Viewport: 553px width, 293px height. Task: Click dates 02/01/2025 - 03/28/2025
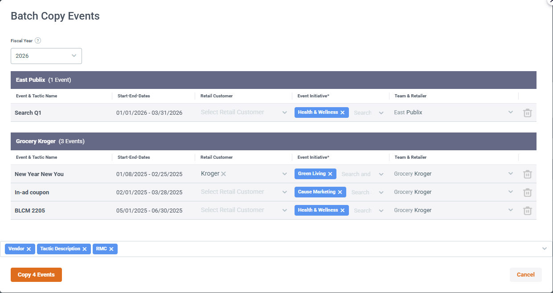(x=149, y=193)
